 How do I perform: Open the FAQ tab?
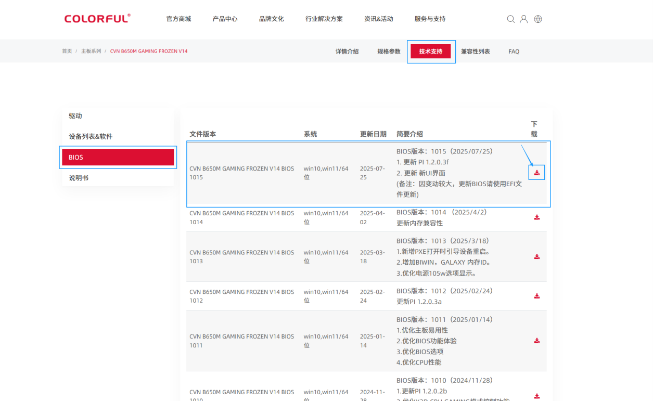pyautogui.click(x=514, y=51)
